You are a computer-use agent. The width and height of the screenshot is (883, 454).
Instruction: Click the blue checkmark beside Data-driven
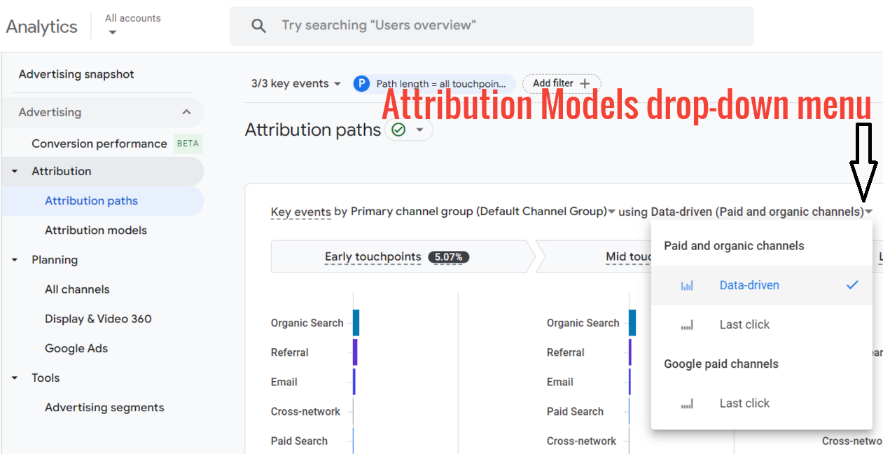[853, 285]
